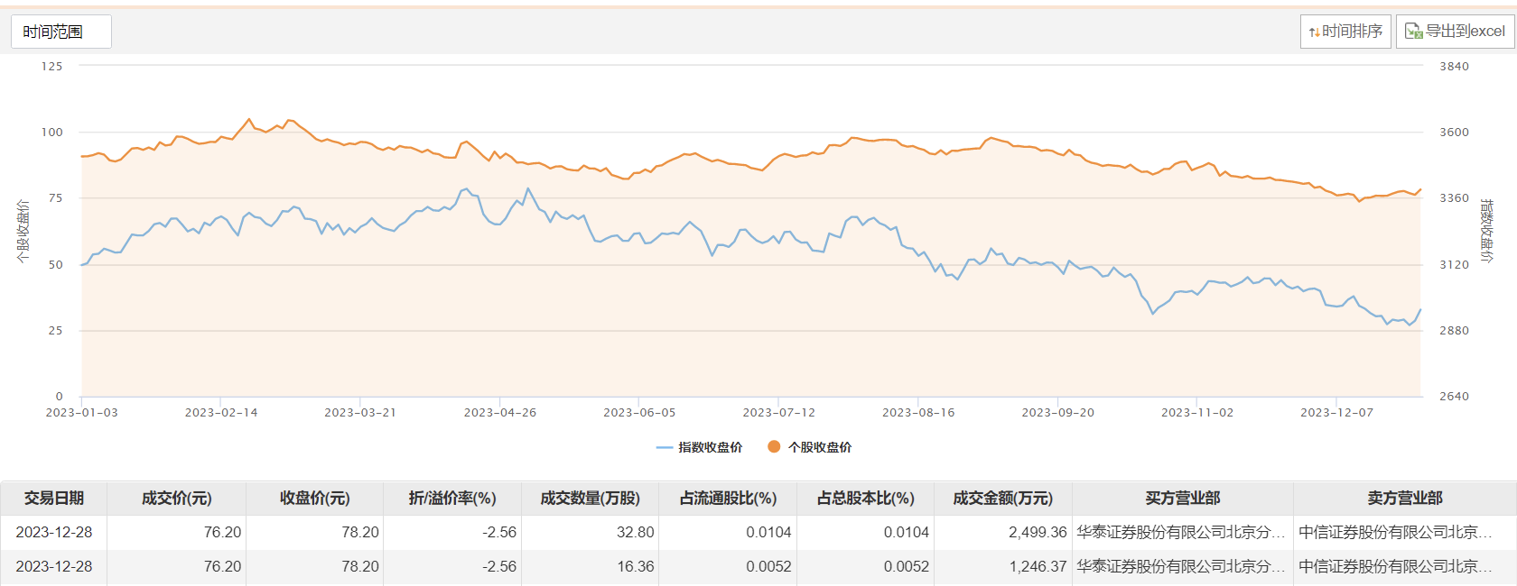Click the second row's truncated 华泰证券 buyer cell
This screenshot has height=586, width=1517.
coord(1180,567)
